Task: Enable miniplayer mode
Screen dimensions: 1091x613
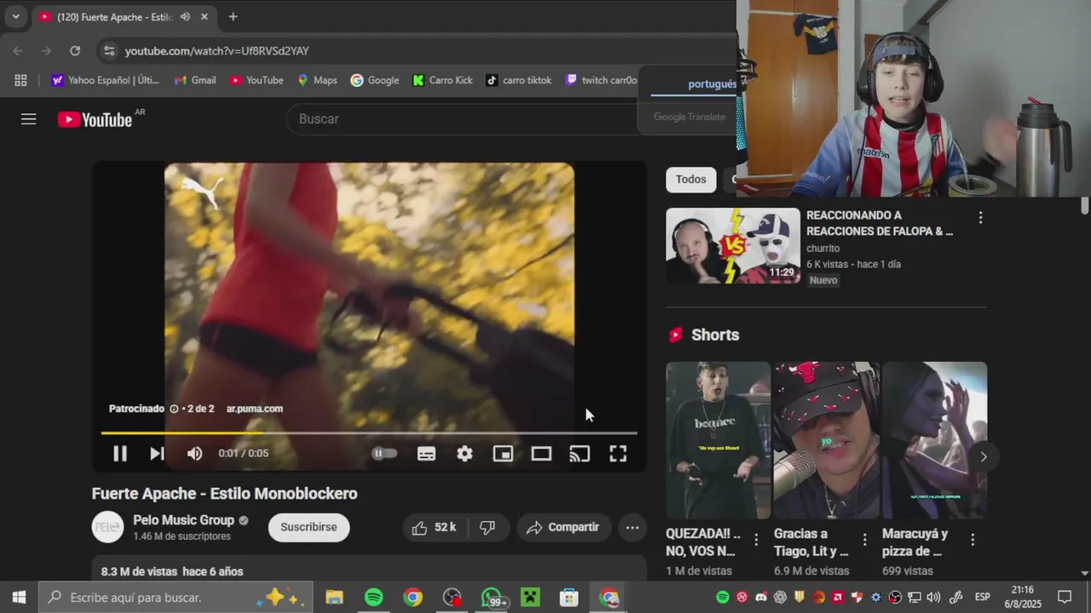Action: point(503,454)
